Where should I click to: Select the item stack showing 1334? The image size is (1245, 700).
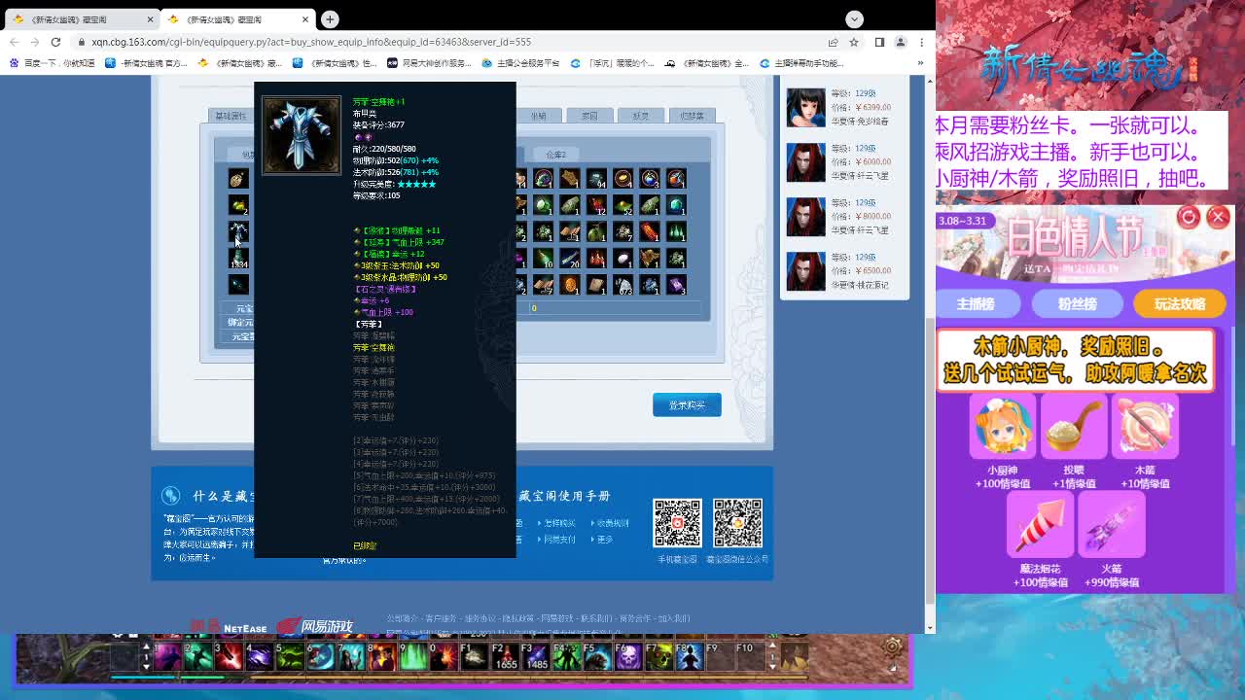(x=238, y=258)
